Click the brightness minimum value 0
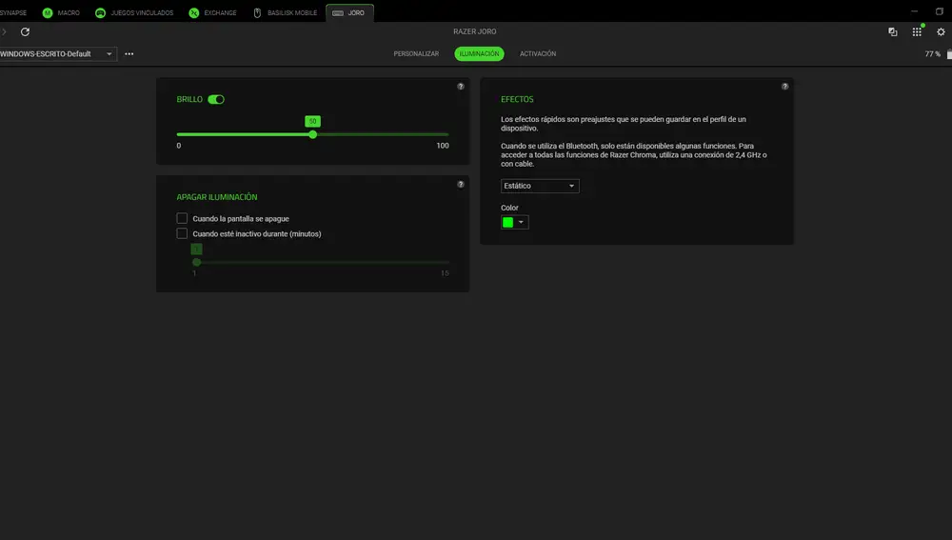This screenshot has height=540, width=952. (x=179, y=146)
